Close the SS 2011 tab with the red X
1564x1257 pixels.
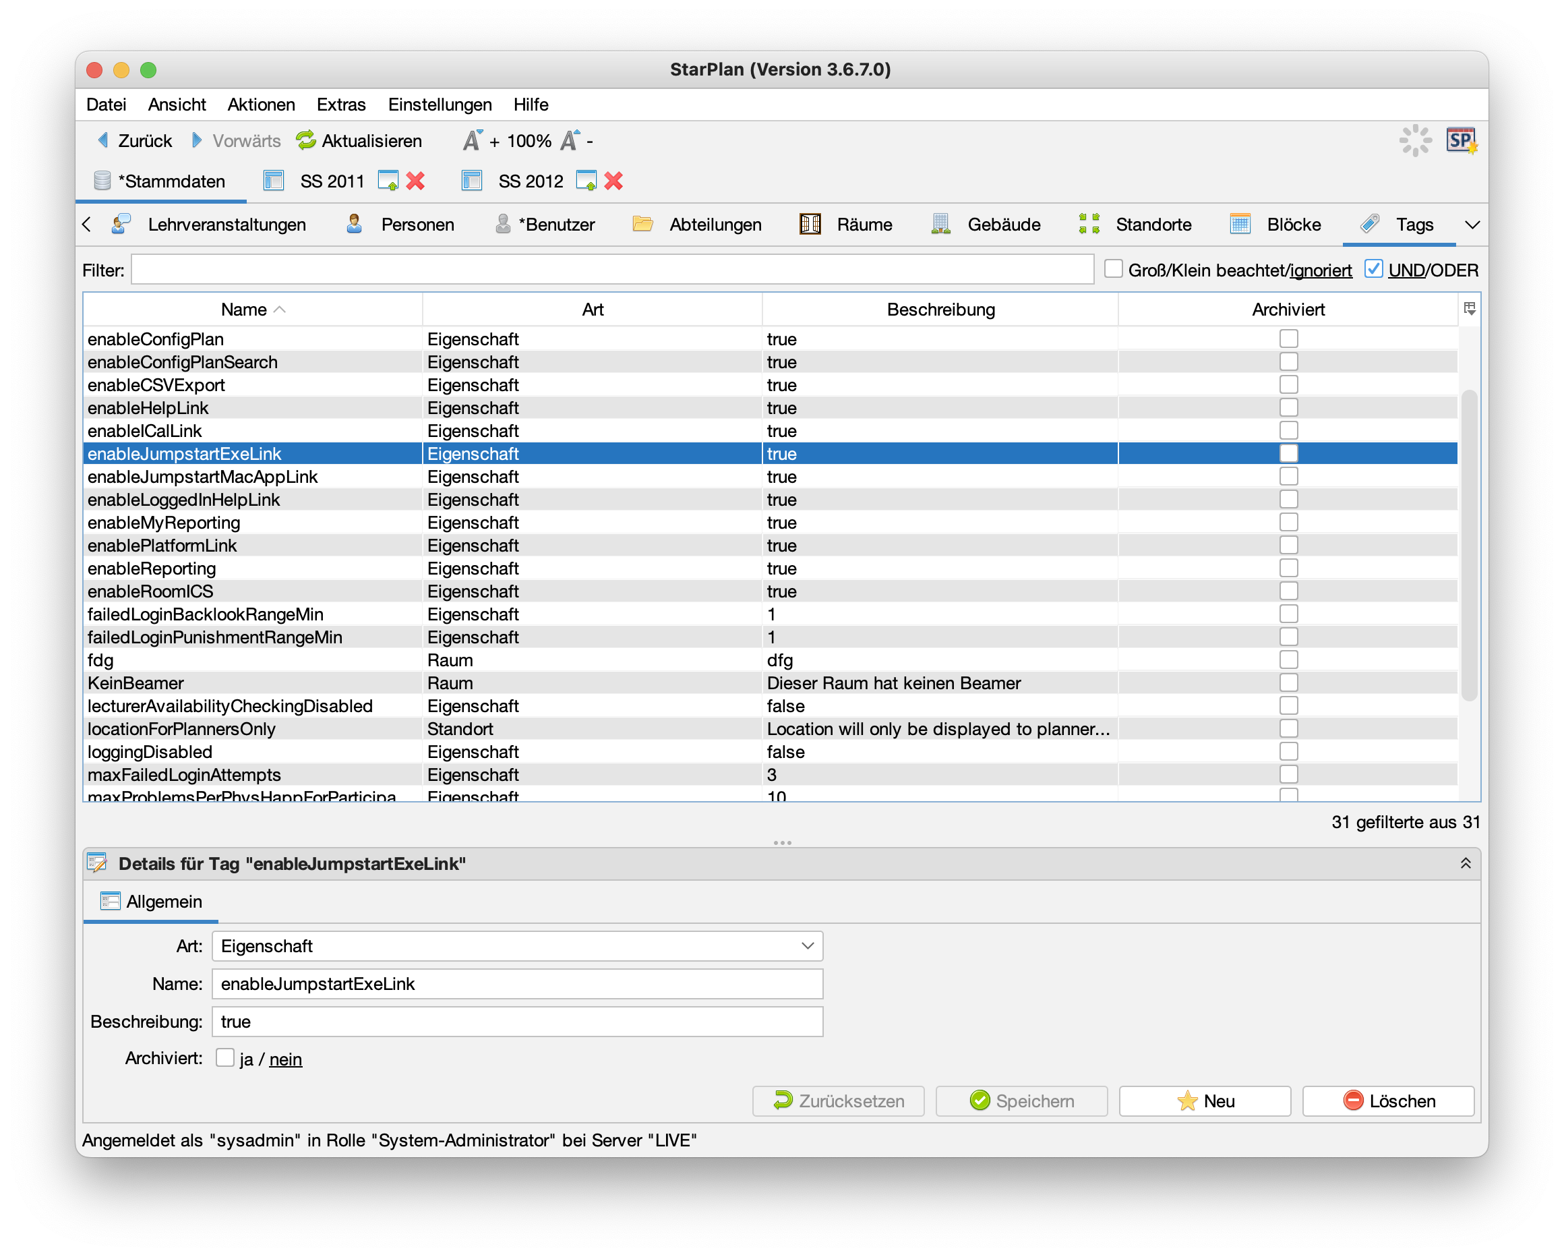416,181
